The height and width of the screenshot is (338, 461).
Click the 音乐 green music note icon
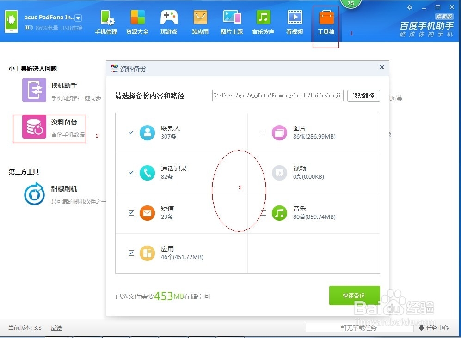coord(279,213)
